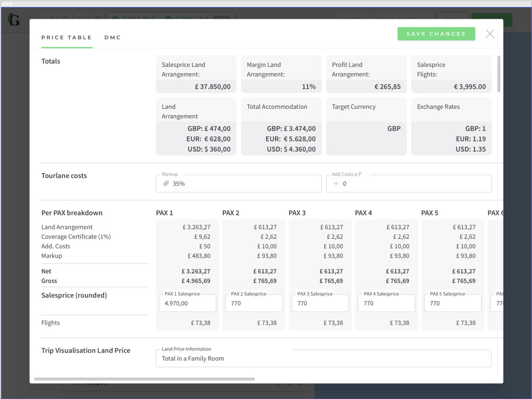Select PAX 1 Markup value £ 483,80
Screen dimensions: 532x399
[199, 256]
